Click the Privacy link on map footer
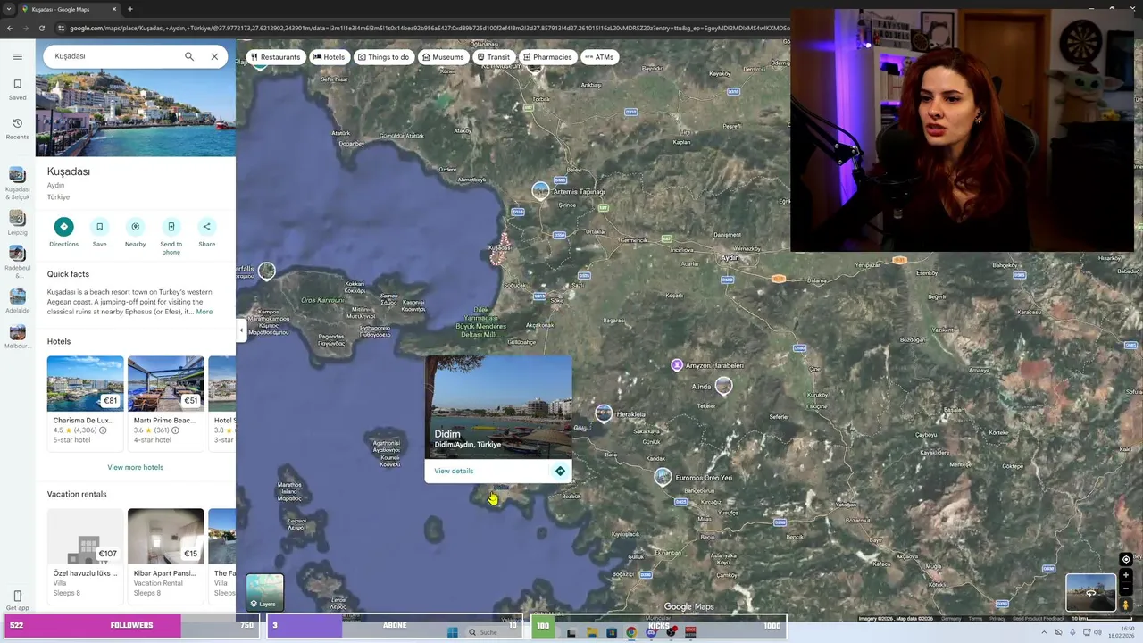This screenshot has height=643, width=1143. [997, 618]
